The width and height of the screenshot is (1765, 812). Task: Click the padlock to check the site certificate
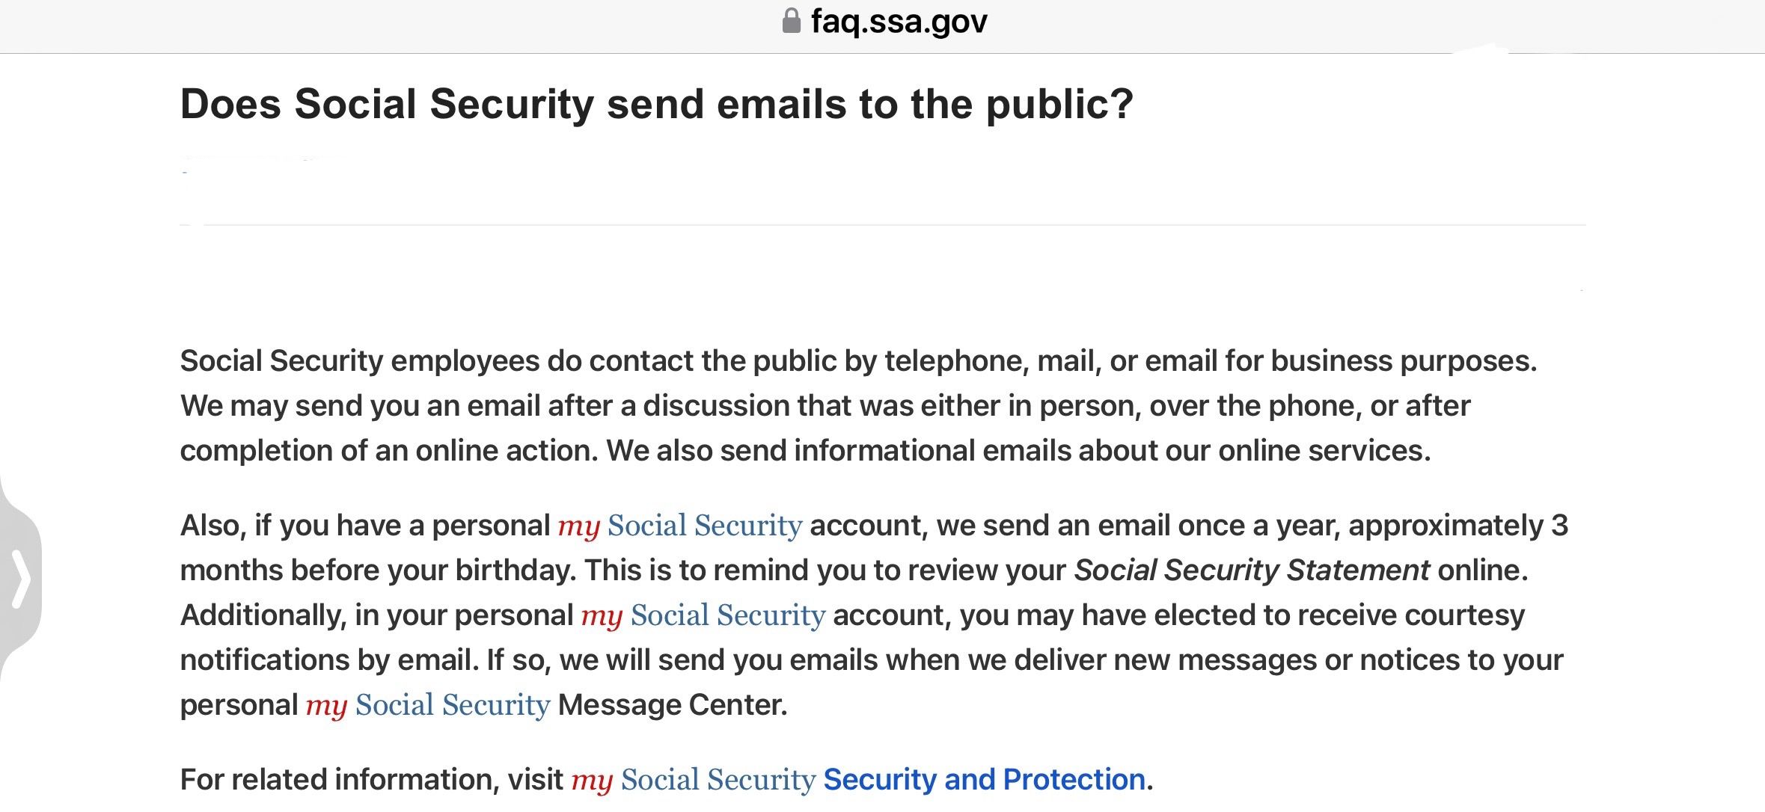pos(790,20)
